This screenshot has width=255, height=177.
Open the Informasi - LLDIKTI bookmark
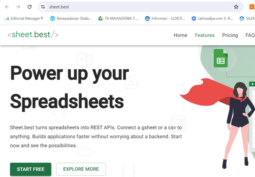(x=166, y=18)
